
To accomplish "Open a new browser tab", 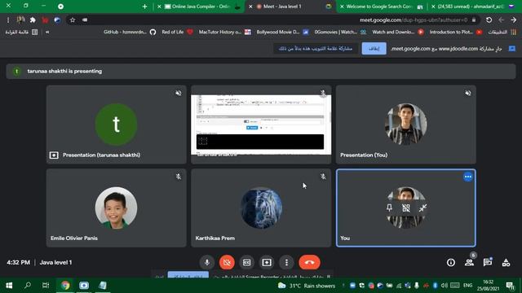I will point(144,7).
